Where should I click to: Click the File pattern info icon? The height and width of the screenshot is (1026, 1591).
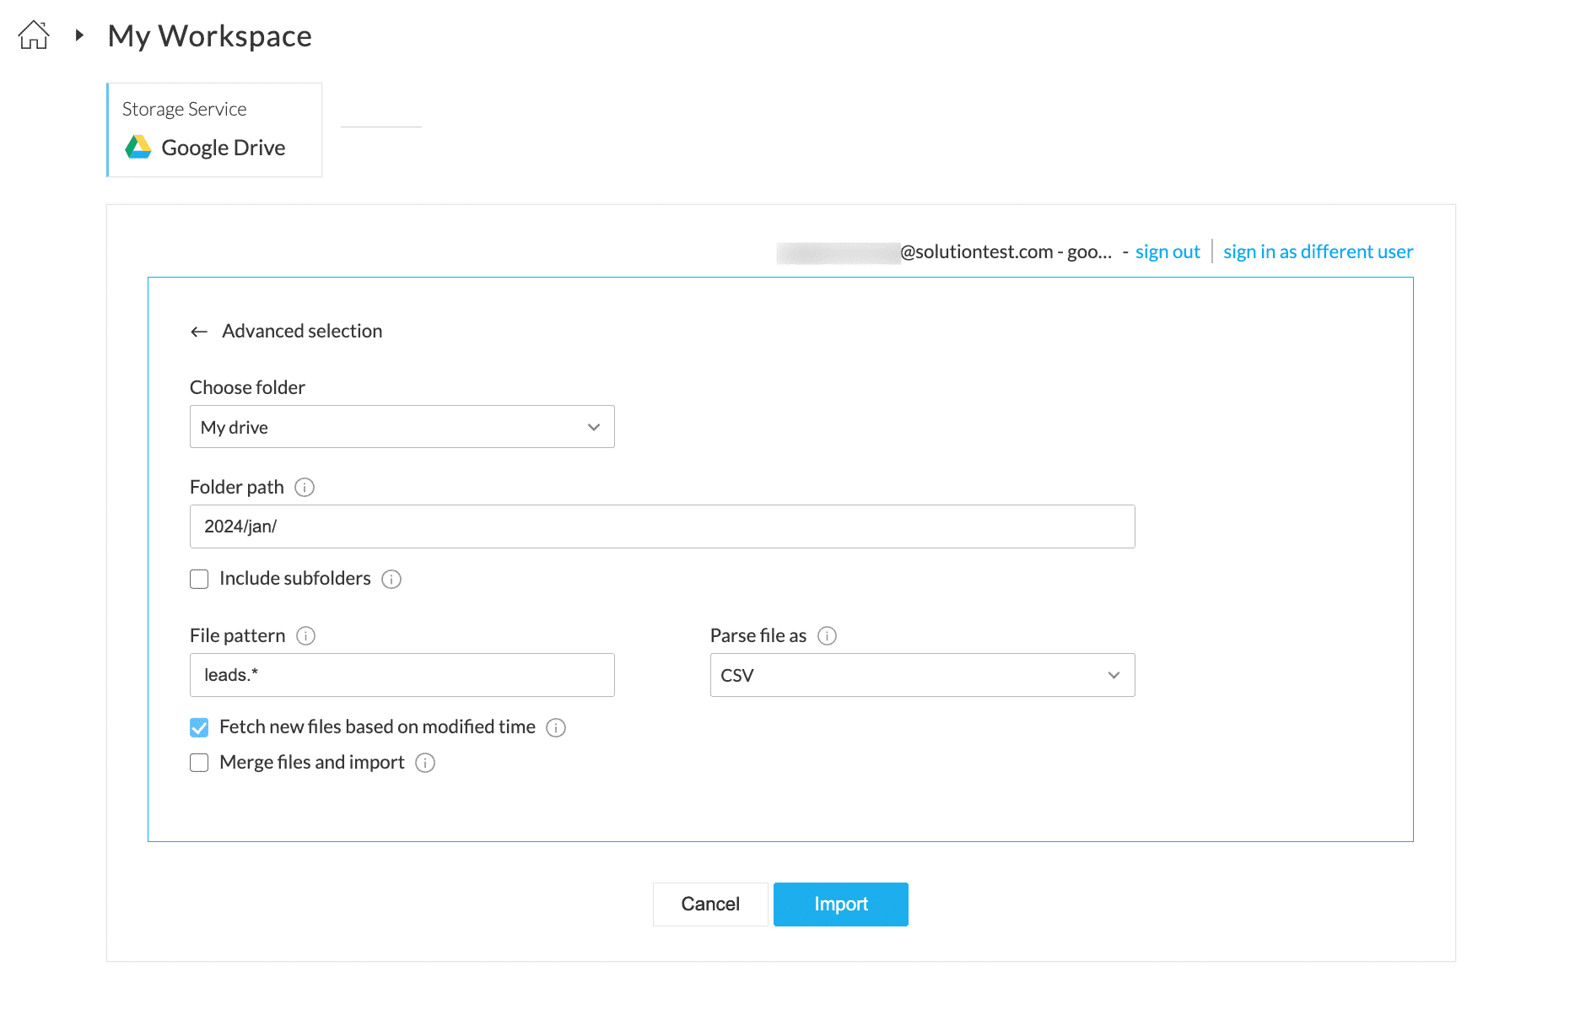(x=306, y=636)
